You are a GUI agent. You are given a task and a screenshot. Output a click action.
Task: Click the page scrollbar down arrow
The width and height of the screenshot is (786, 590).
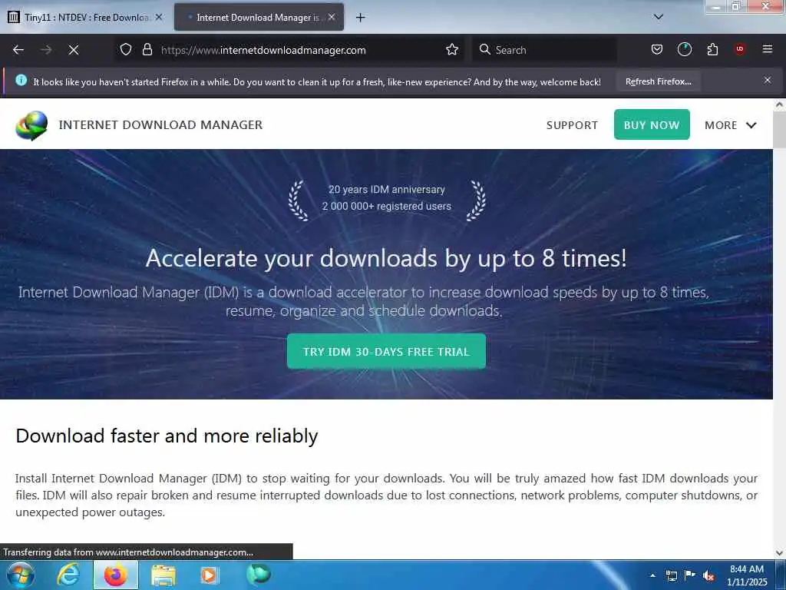(780, 553)
